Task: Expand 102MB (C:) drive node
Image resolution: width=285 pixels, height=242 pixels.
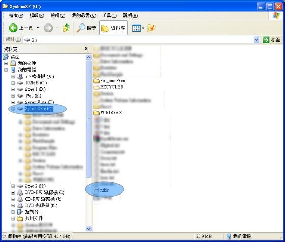Action: (x=13, y=83)
